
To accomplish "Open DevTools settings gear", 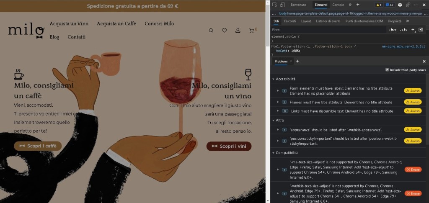I will pos(400,5).
